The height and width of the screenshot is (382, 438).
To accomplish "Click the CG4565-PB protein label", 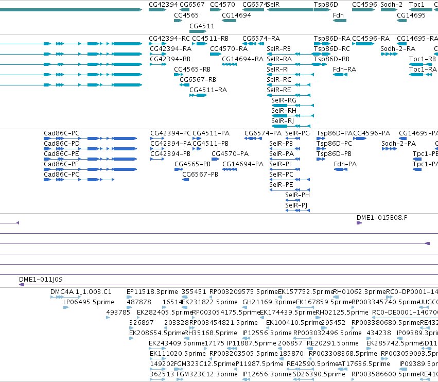I will pyautogui.click(x=192, y=165).
